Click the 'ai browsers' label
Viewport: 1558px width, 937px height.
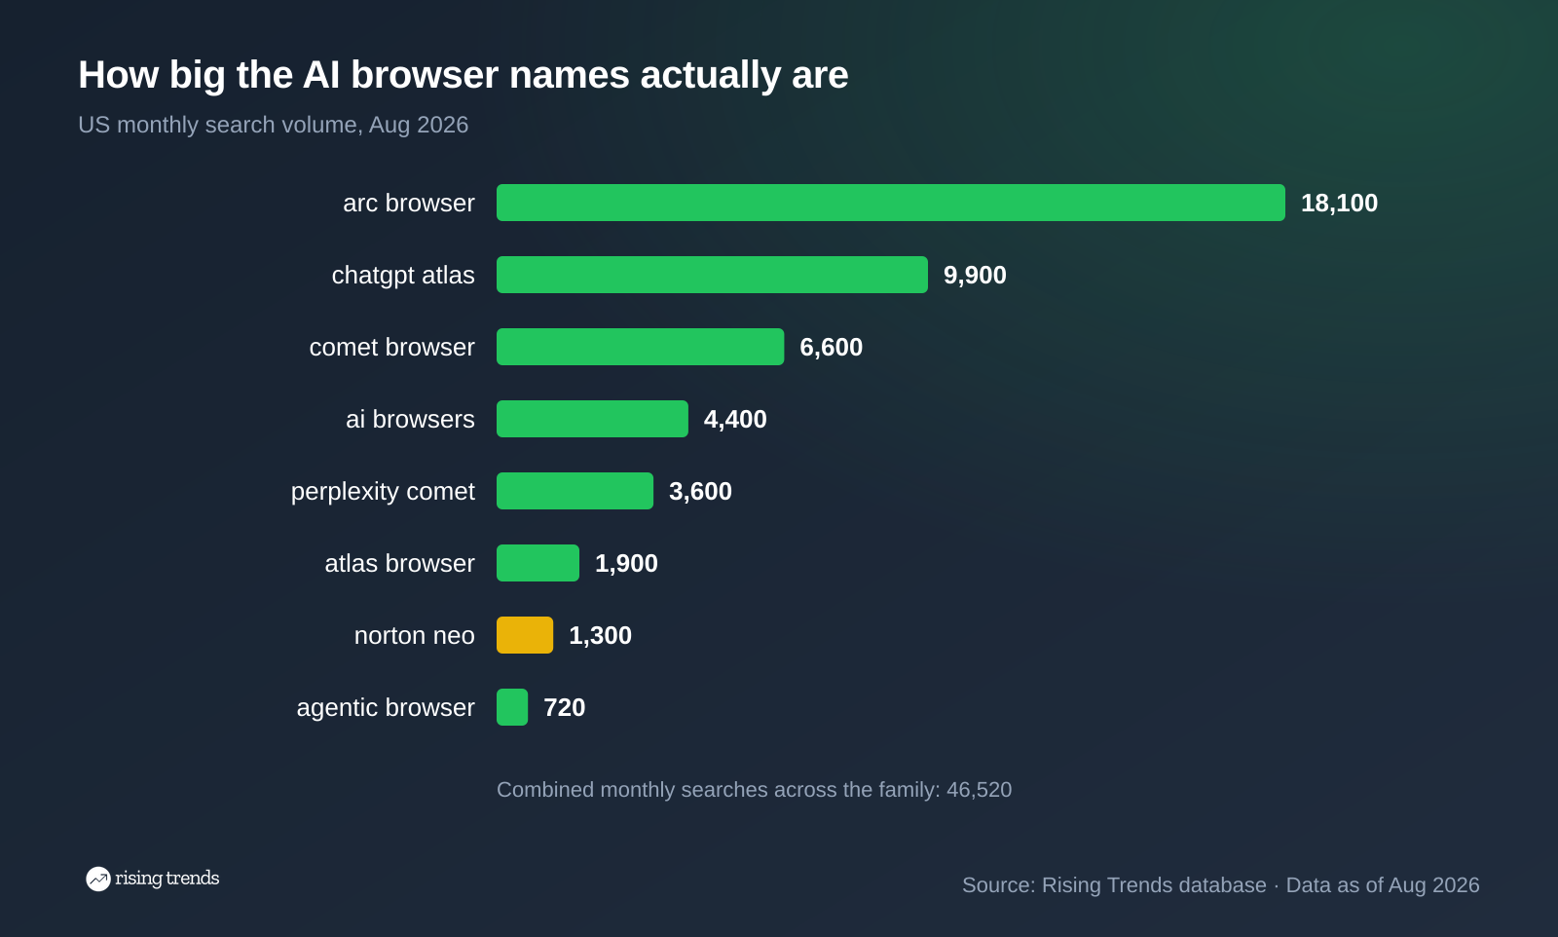[x=410, y=419]
